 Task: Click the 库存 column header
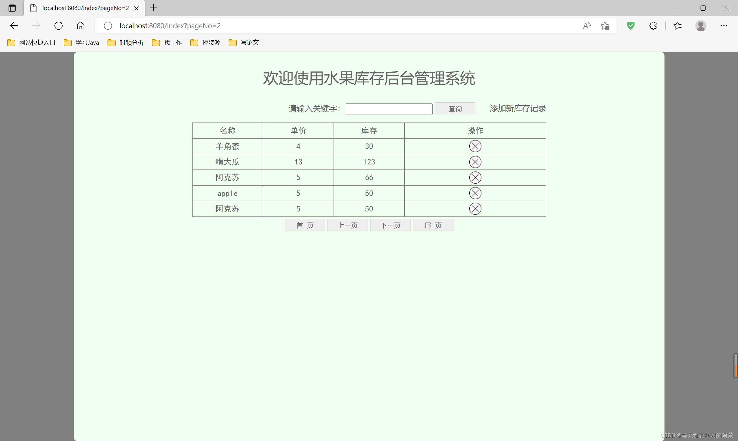tap(369, 131)
